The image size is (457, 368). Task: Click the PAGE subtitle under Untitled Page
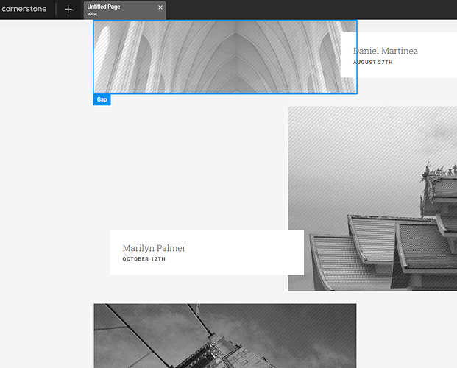pos(93,14)
